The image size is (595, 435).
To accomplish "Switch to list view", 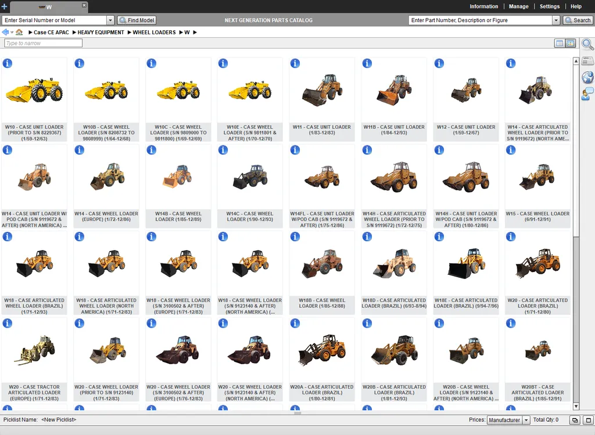I will (x=560, y=43).
